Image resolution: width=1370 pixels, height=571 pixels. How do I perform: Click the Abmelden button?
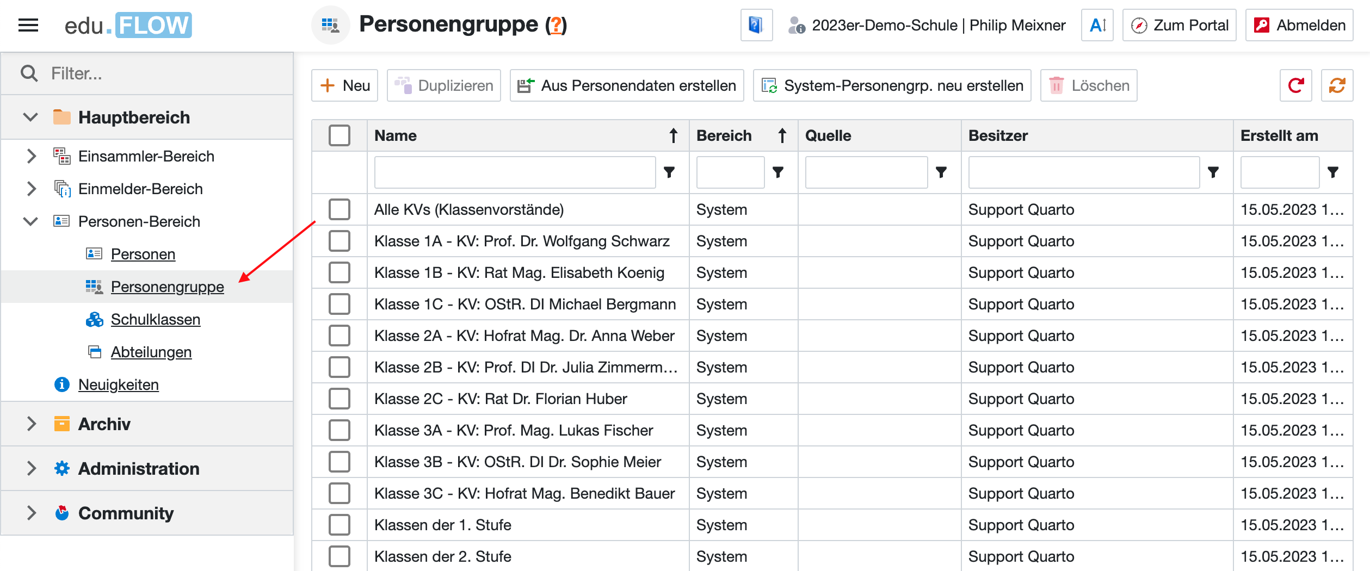[x=1299, y=25]
